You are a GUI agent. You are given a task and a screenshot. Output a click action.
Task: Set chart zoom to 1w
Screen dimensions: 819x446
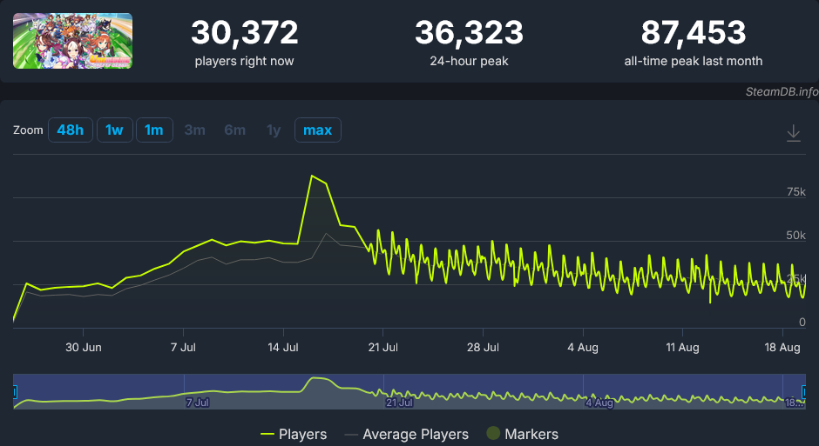[x=114, y=130]
